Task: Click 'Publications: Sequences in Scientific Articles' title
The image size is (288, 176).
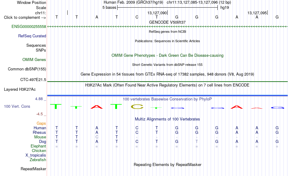Action: point(167,41)
